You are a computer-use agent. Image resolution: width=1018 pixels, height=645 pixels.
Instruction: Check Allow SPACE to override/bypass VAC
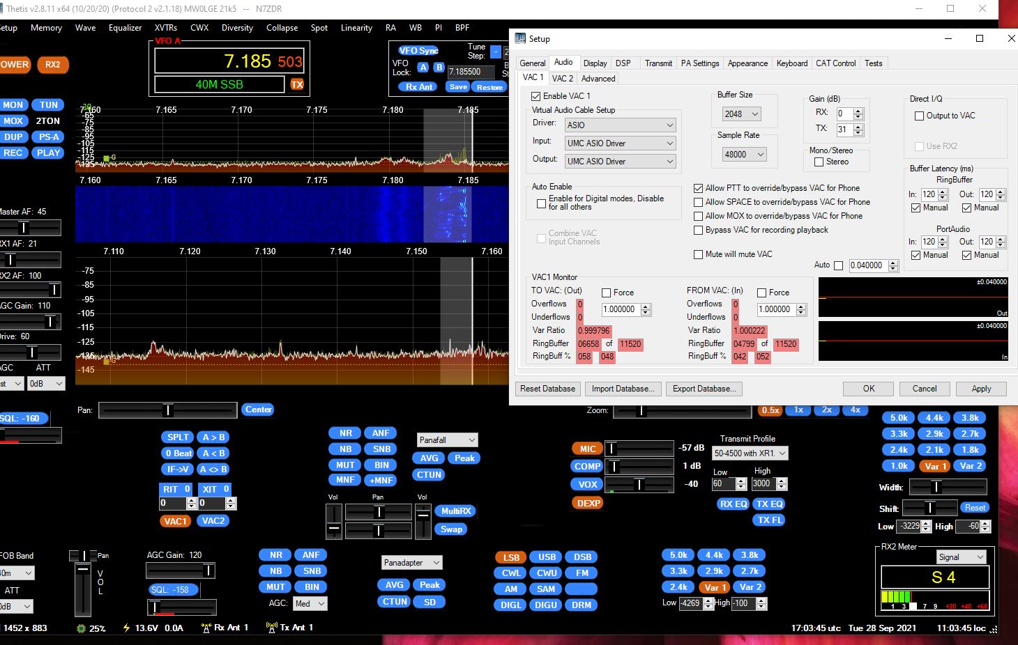698,202
